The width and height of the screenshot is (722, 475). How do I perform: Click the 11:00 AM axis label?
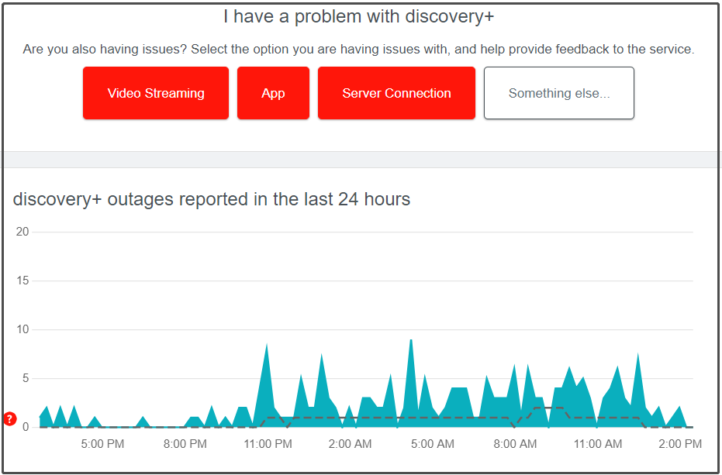pos(598,444)
